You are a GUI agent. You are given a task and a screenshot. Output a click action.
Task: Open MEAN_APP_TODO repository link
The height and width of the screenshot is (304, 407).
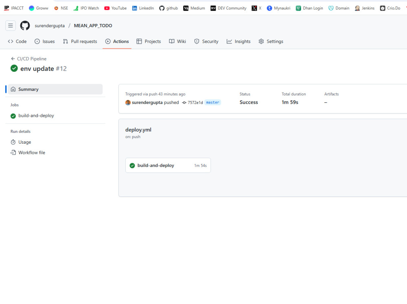[x=93, y=26]
